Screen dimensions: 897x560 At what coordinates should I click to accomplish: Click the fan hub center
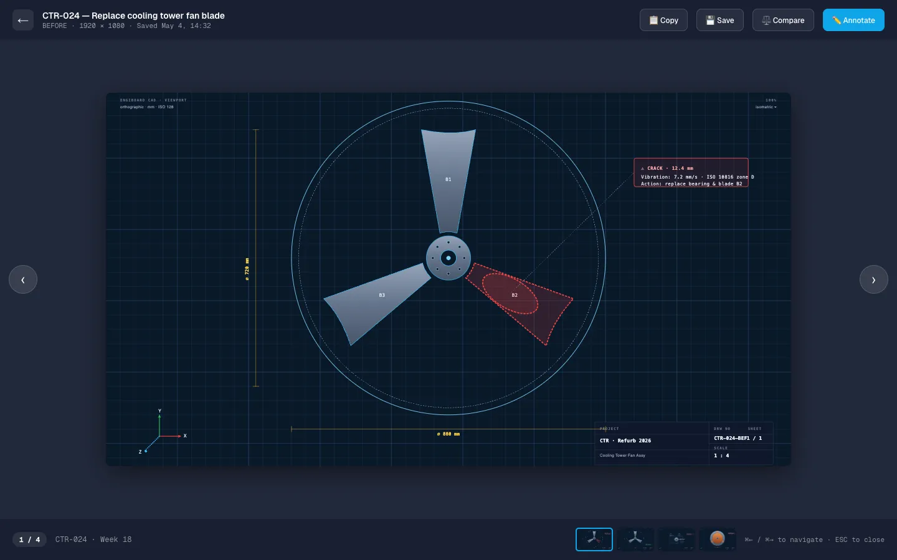pyautogui.click(x=448, y=258)
